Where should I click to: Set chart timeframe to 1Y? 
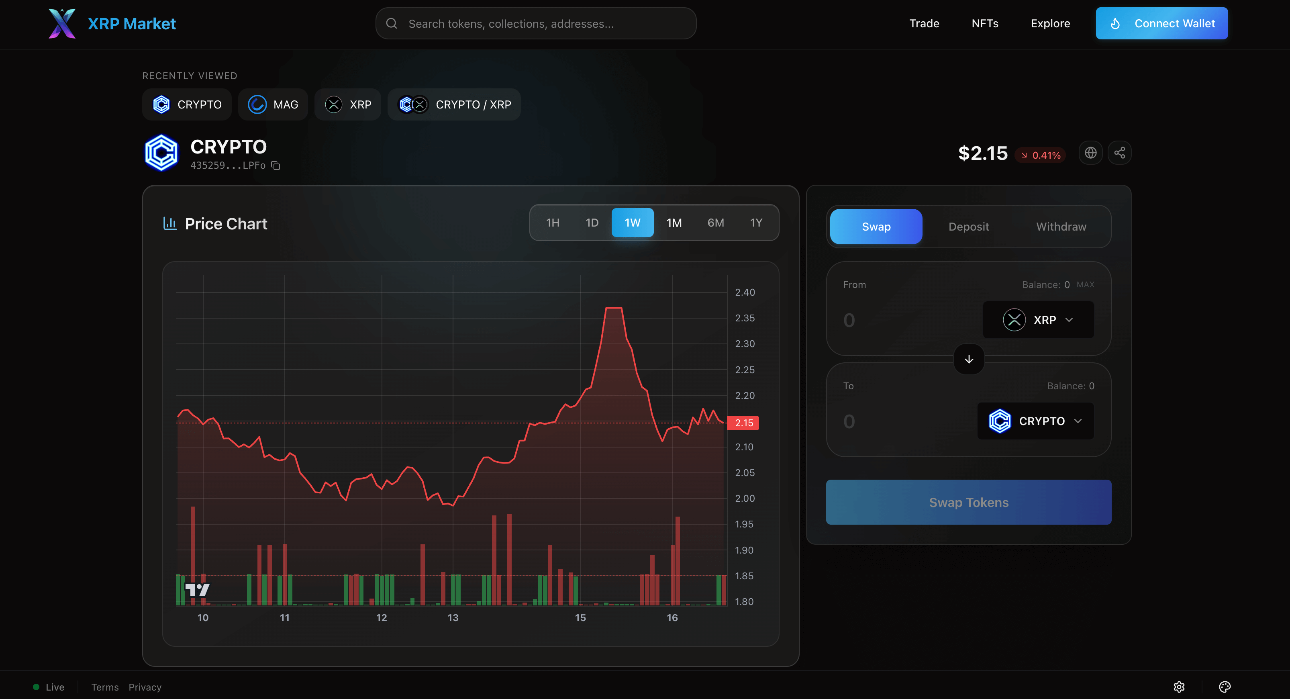click(756, 223)
